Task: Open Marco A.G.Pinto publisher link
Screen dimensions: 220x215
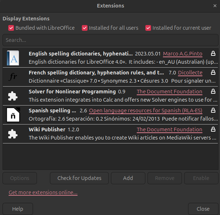Action: [x=183, y=54]
